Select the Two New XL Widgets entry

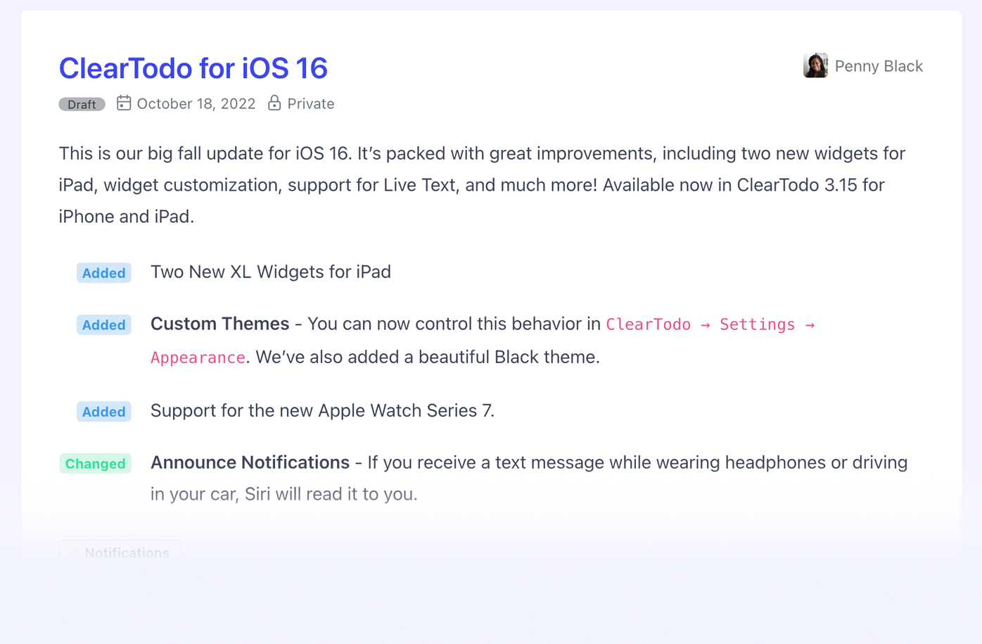tap(271, 272)
